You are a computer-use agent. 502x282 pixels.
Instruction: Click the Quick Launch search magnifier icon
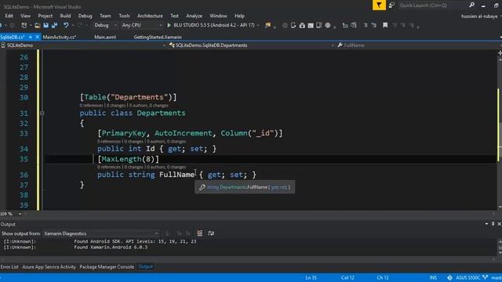pyautogui.click(x=472, y=5)
